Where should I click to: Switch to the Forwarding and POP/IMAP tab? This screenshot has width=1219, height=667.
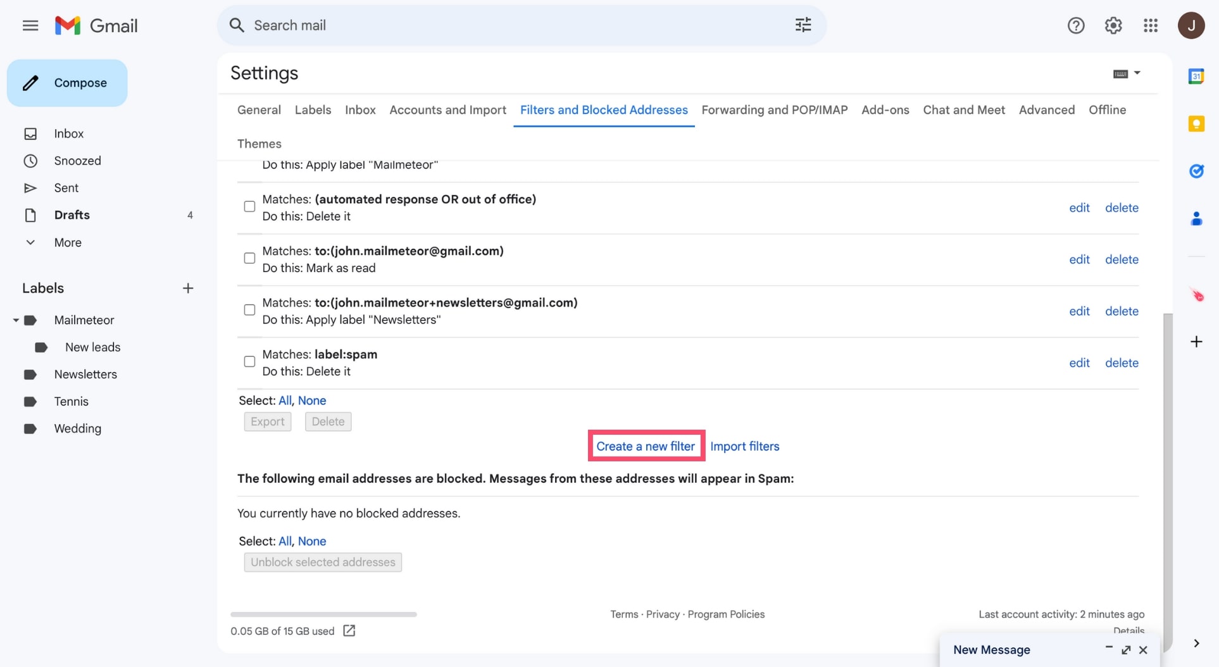point(774,109)
